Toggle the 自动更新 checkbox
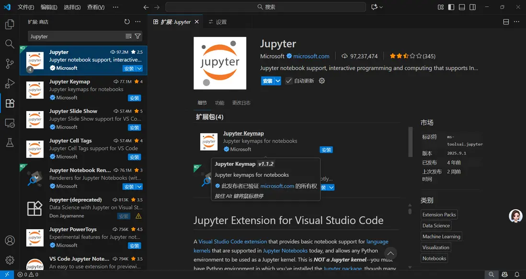This screenshot has height=279, width=526. (x=289, y=81)
